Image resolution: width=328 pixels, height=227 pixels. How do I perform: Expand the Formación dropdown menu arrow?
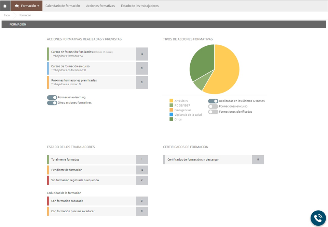pos(38,6)
